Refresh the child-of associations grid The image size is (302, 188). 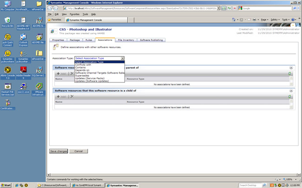(289, 96)
